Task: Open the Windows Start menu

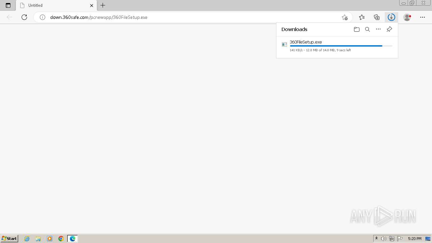Action: [9, 239]
